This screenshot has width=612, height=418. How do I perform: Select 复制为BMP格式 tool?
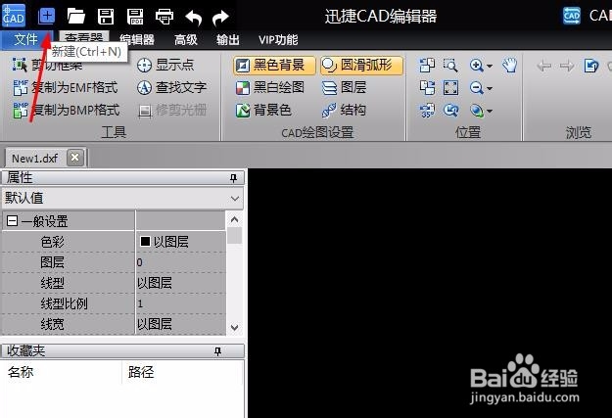pyautogui.click(x=66, y=110)
